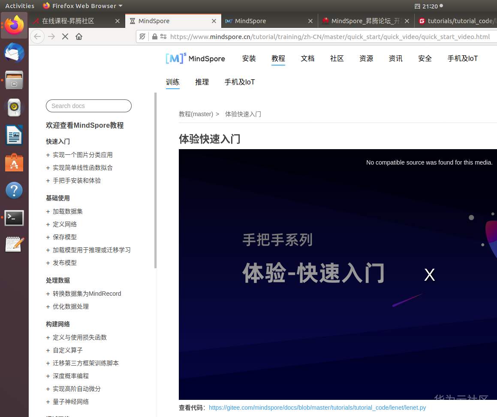
Task: Open the 文档 navigation menu
Action: (x=307, y=58)
